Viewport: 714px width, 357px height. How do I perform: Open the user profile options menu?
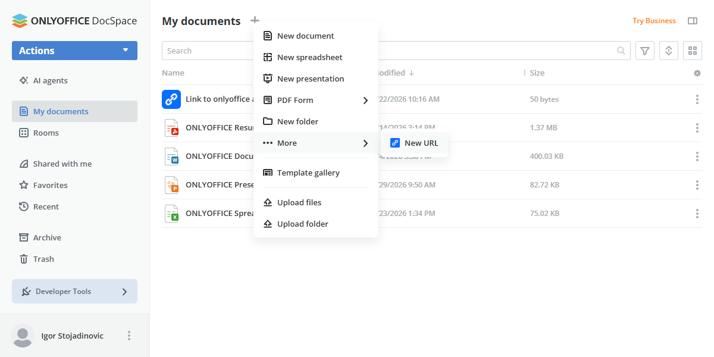point(129,336)
